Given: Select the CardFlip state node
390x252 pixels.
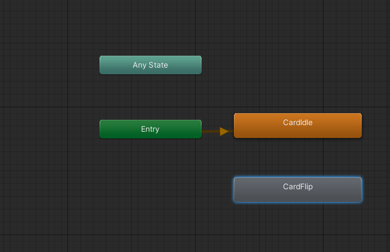Looking at the screenshot, I should click(298, 190).
